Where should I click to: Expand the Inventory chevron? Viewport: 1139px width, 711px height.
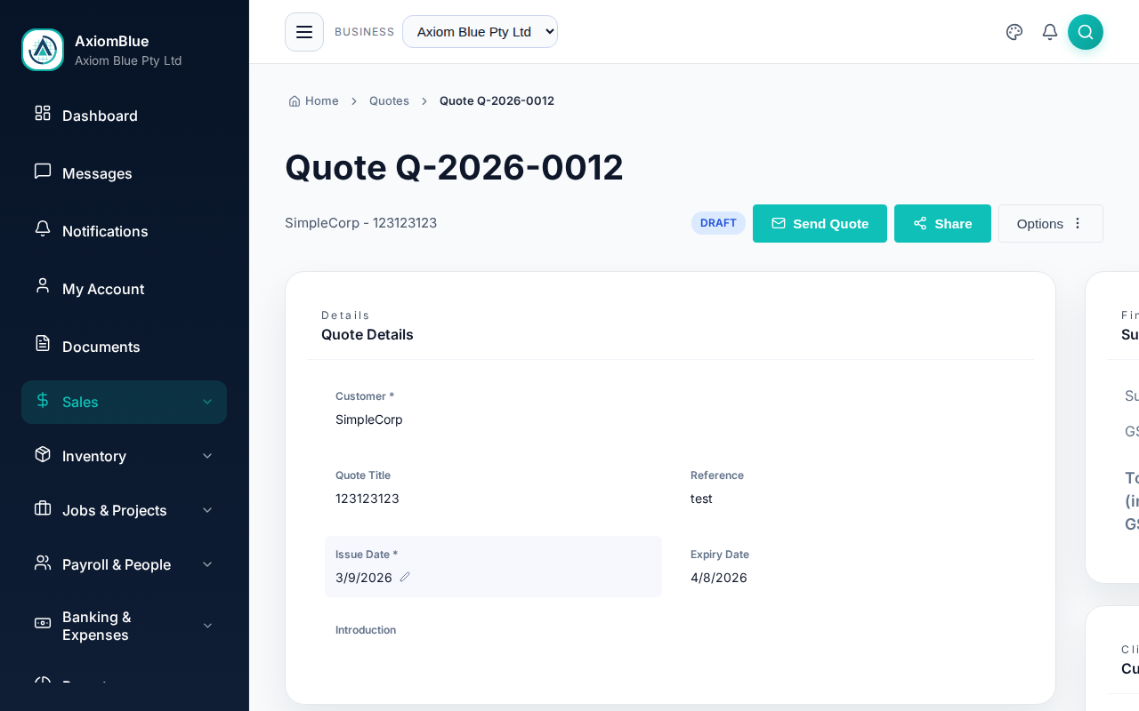[x=207, y=456]
